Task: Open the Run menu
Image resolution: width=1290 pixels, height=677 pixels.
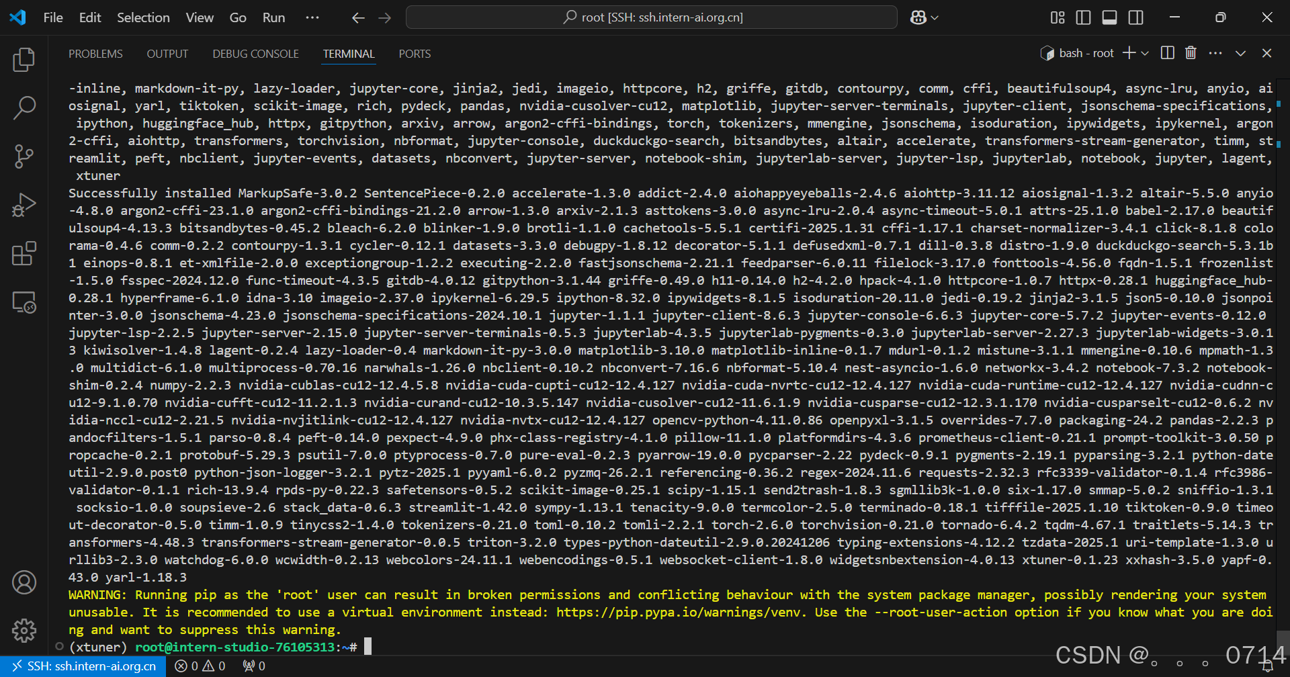Action: [x=273, y=17]
